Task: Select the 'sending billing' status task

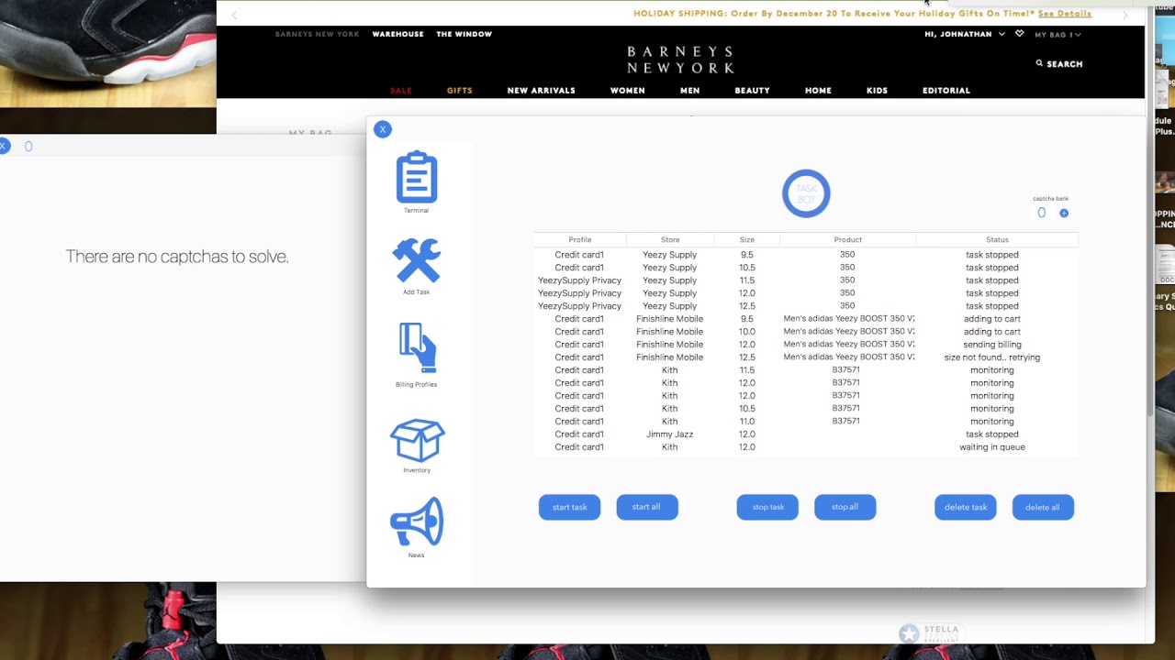Action: (x=806, y=345)
